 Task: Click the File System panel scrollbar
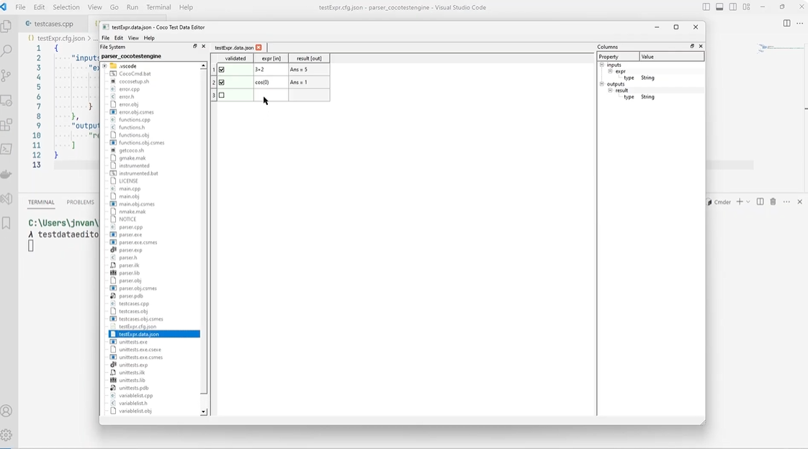click(204, 216)
